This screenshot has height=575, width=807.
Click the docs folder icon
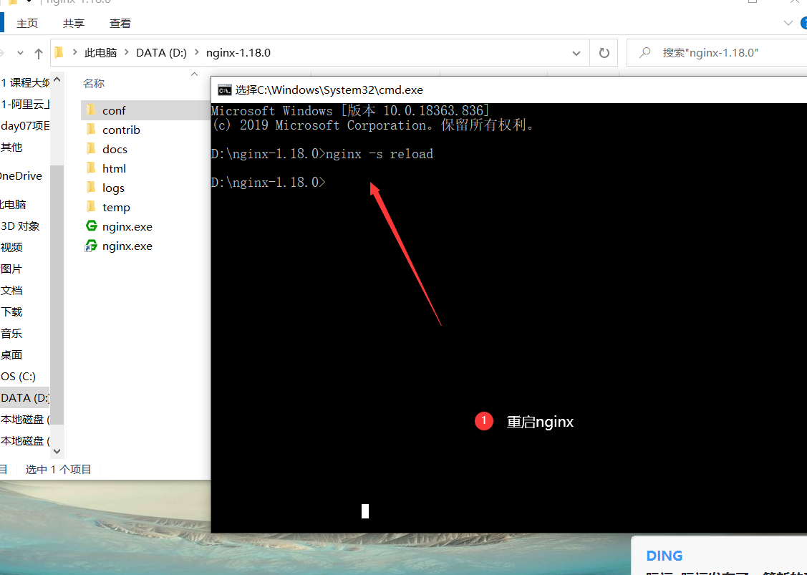[91, 149]
